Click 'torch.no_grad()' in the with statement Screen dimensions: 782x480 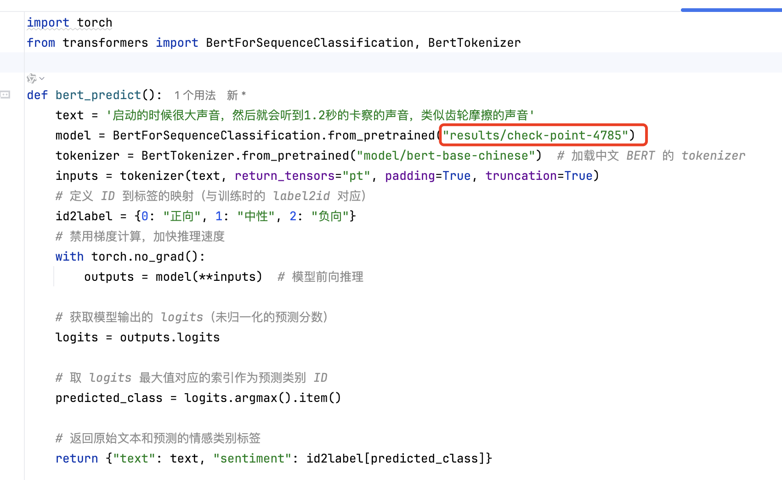tap(144, 257)
